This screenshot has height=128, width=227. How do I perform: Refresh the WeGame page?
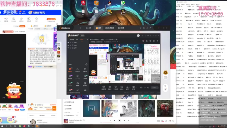click(80, 28)
